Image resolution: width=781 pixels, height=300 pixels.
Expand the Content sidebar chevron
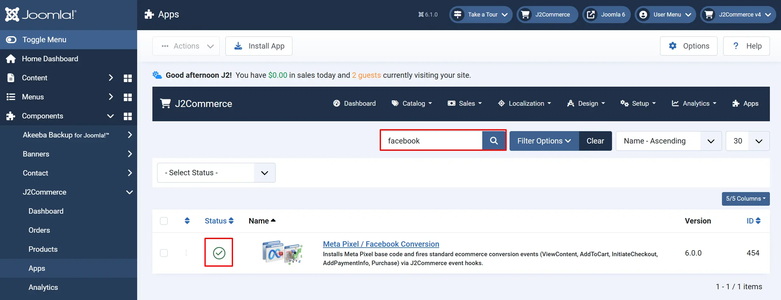pyautogui.click(x=111, y=78)
